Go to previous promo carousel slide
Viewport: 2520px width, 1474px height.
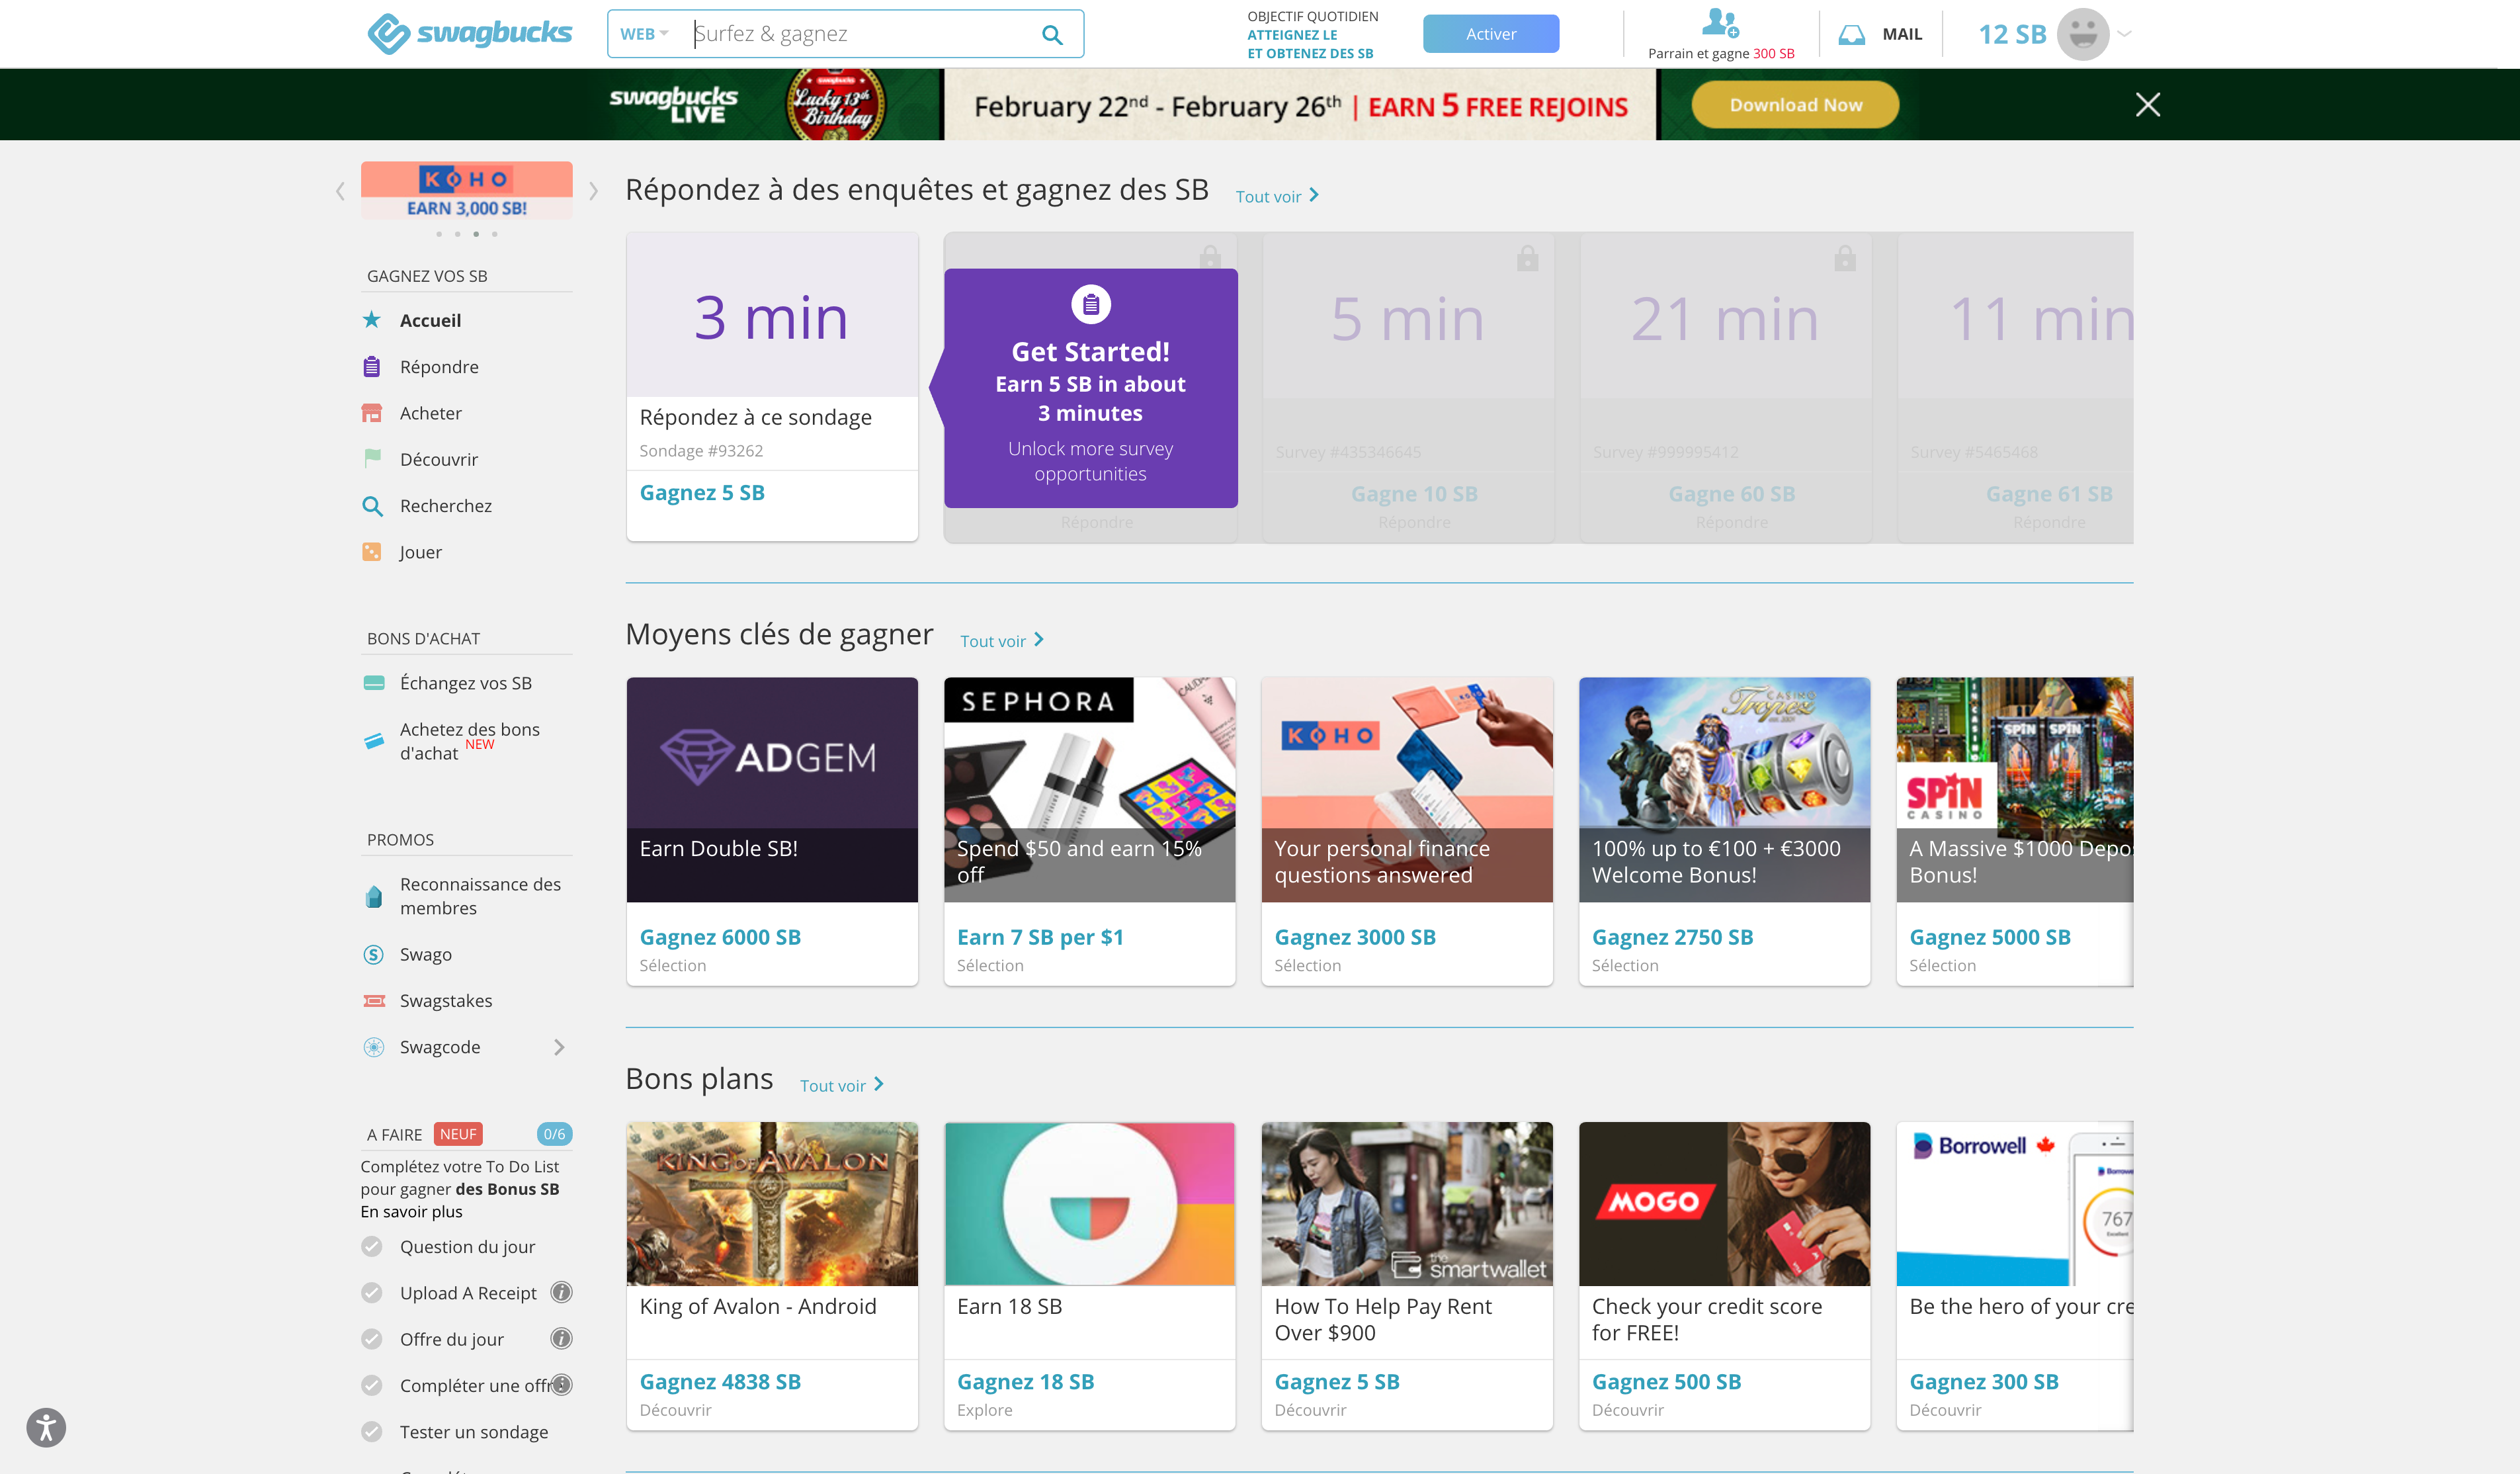[x=340, y=191]
